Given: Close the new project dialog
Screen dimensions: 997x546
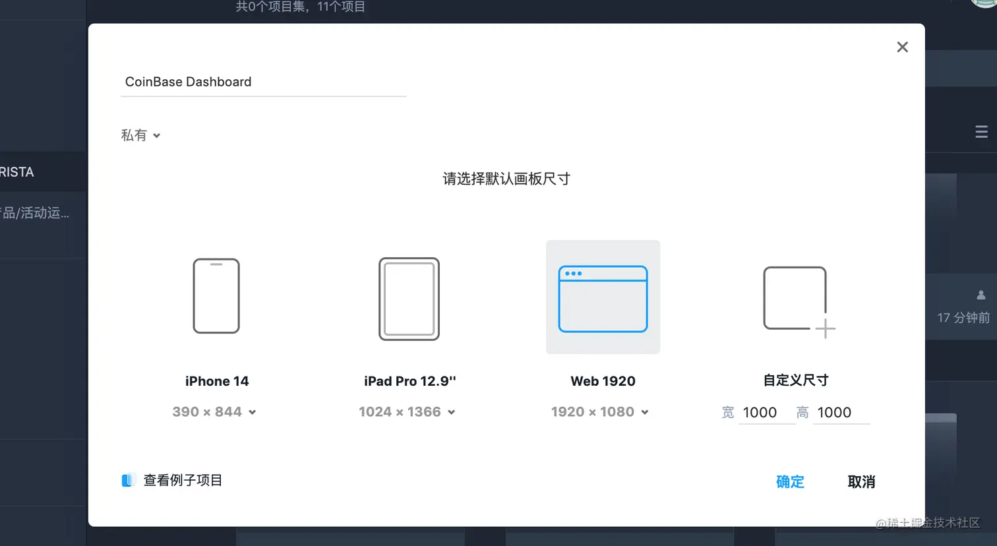Looking at the screenshot, I should click(x=902, y=47).
